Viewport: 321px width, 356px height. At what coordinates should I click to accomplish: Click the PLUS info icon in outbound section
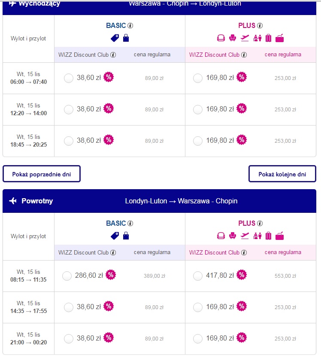(260, 26)
